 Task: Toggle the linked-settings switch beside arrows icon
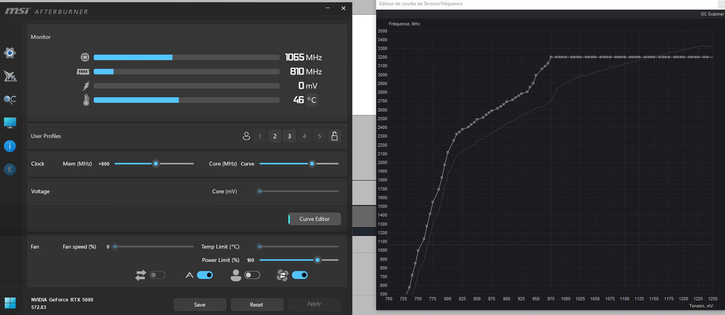(x=157, y=275)
